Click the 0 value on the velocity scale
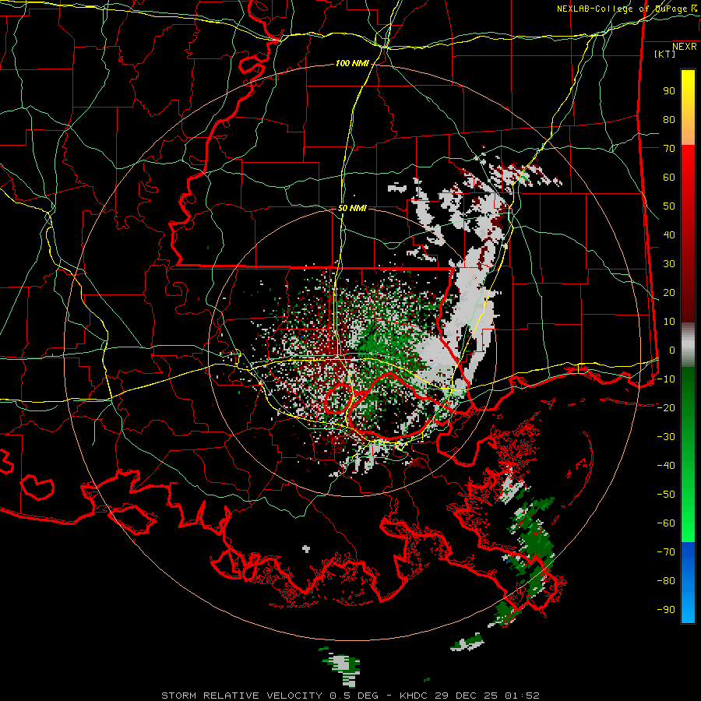Image resolution: width=701 pixels, height=701 pixels. pyautogui.click(x=672, y=350)
